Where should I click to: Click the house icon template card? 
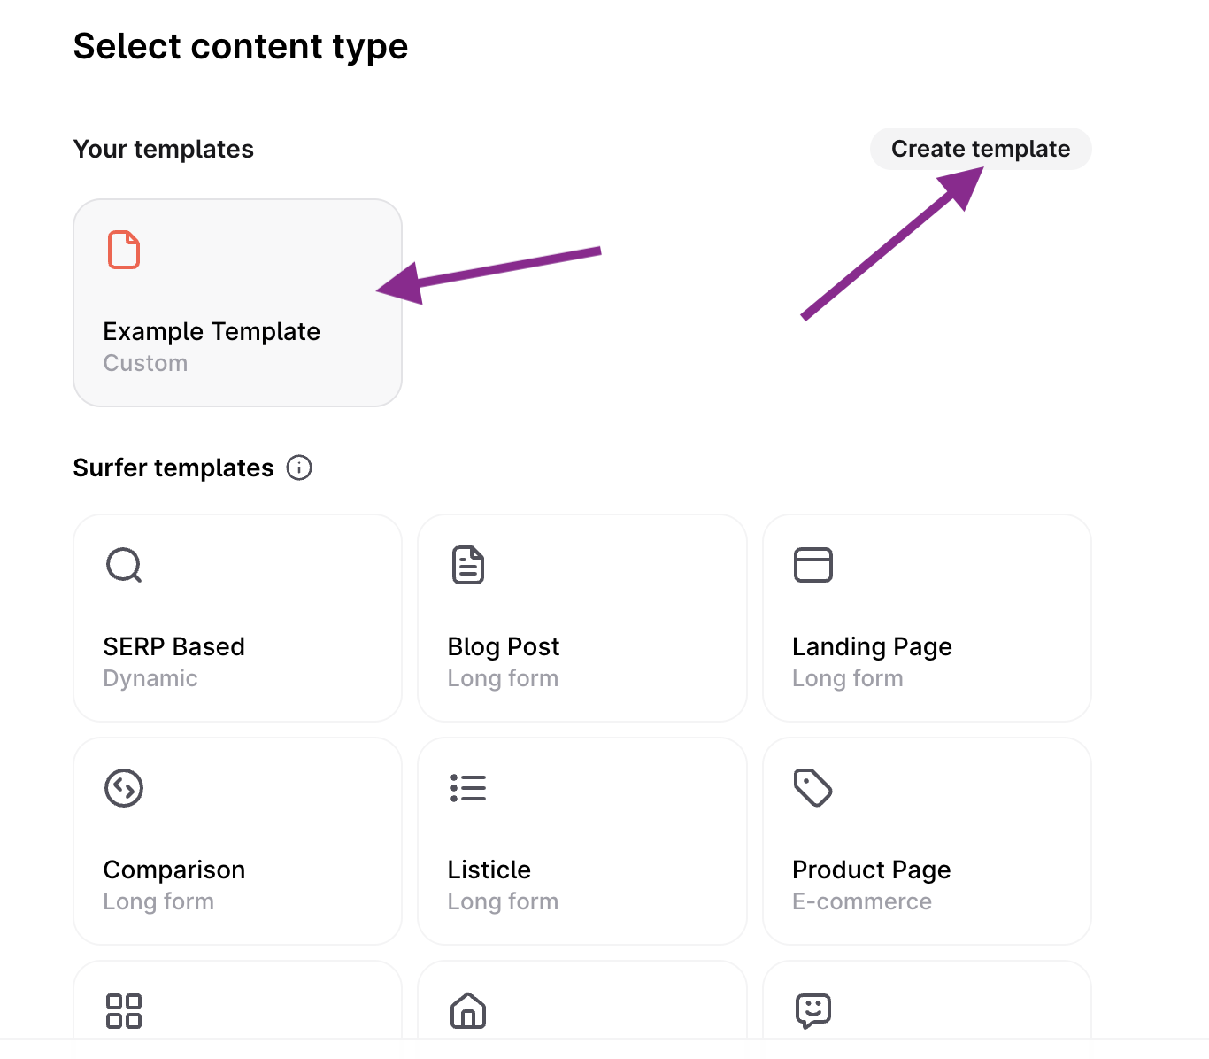pos(582,1009)
